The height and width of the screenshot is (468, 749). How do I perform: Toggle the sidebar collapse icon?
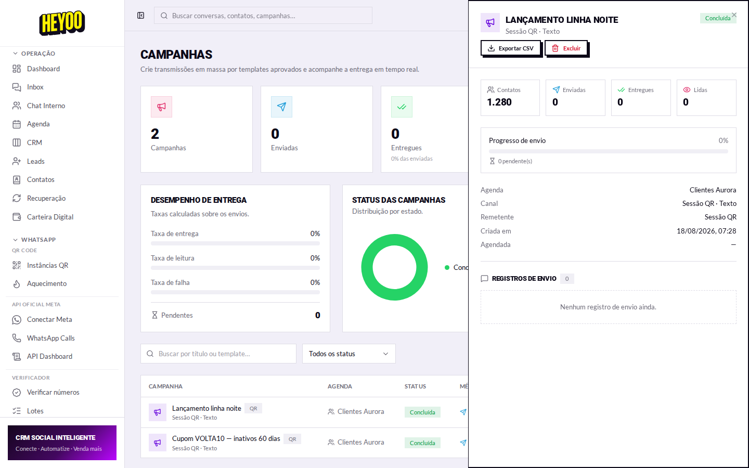[x=140, y=16]
